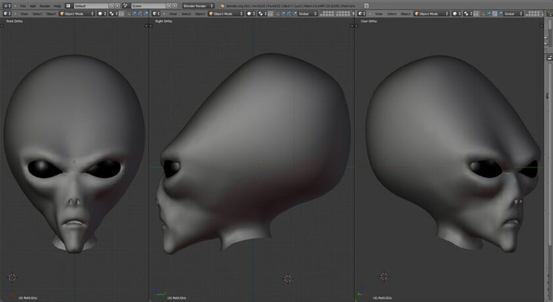This screenshot has height=302, width=553.
Task: Click Select menu in User Ortho viewport header
Action: coord(392,14)
